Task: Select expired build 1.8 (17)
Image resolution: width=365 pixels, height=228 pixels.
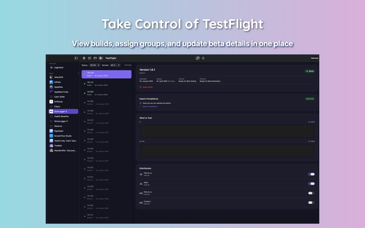Action: 106,216
